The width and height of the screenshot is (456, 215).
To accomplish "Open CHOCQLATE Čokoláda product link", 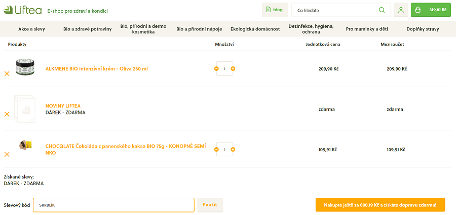I will (x=126, y=149).
